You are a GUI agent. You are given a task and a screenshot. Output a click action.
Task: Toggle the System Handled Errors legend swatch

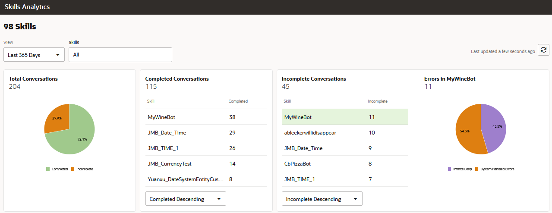(x=477, y=169)
